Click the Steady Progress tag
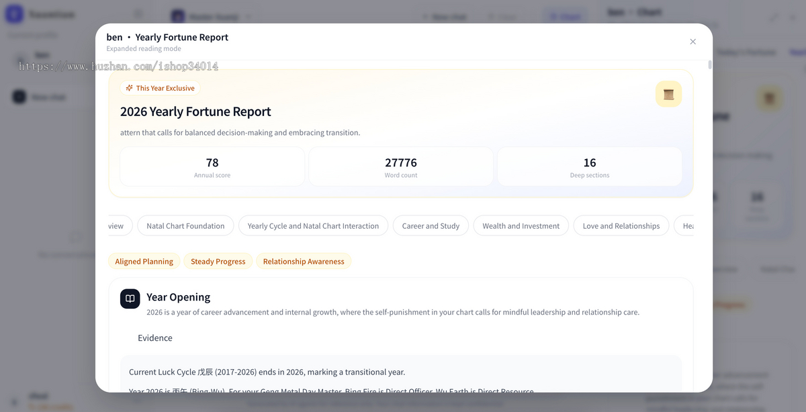This screenshot has height=412, width=806. click(218, 262)
